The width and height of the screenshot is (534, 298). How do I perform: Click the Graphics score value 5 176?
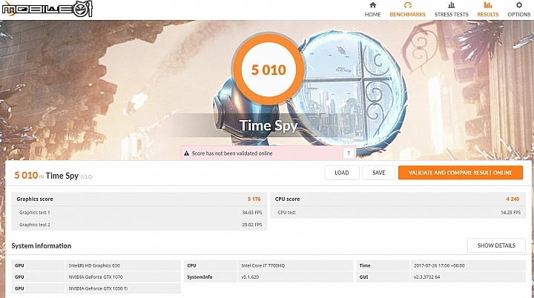click(x=254, y=199)
